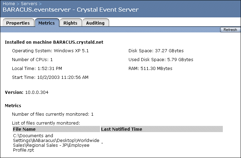The height and width of the screenshot is (158, 241).
Task: Go to Home breadcrumb link
Action: (x=9, y=3)
